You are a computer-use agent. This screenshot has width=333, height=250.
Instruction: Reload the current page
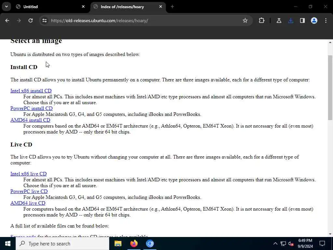[x=31, y=21]
